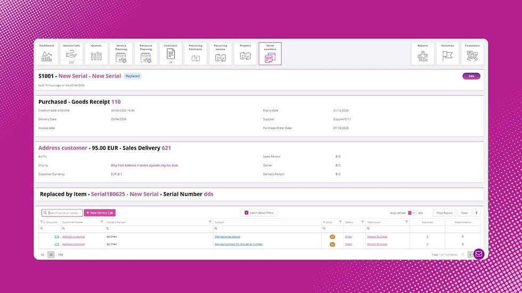Image resolution: width=522 pixels, height=293 pixels.
Task: Click the M priority badge in row 274
Action: click(x=332, y=237)
